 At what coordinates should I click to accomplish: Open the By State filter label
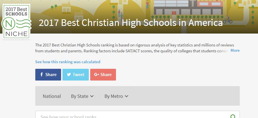(x=80, y=96)
